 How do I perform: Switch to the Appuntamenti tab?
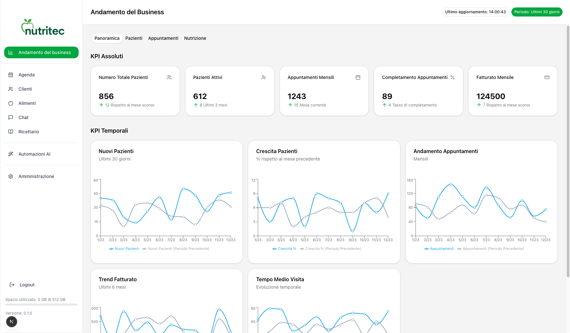[x=163, y=38]
